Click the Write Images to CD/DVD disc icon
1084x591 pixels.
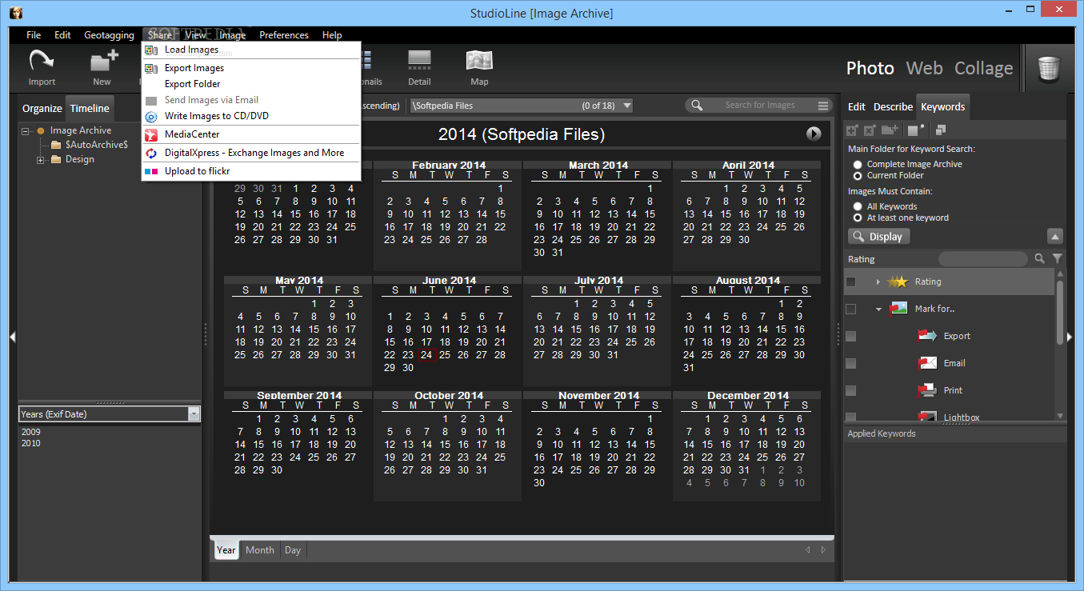151,116
